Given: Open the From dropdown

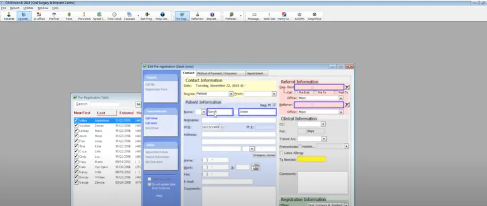Looking at the screenshot, I should 274,94.
